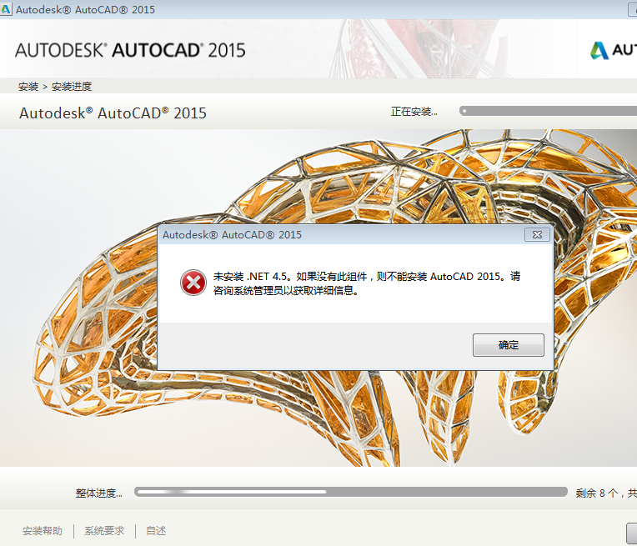Click the error message about .NET 4.5
The width and height of the screenshot is (637, 546).
pos(367,283)
